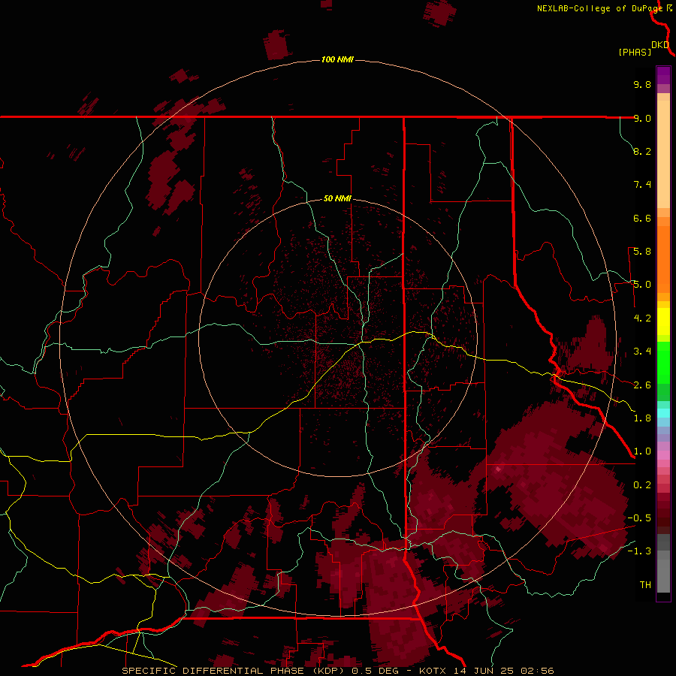676x676 pixels.
Task: Click the 4.2 value on the color scale
Action: coord(642,318)
